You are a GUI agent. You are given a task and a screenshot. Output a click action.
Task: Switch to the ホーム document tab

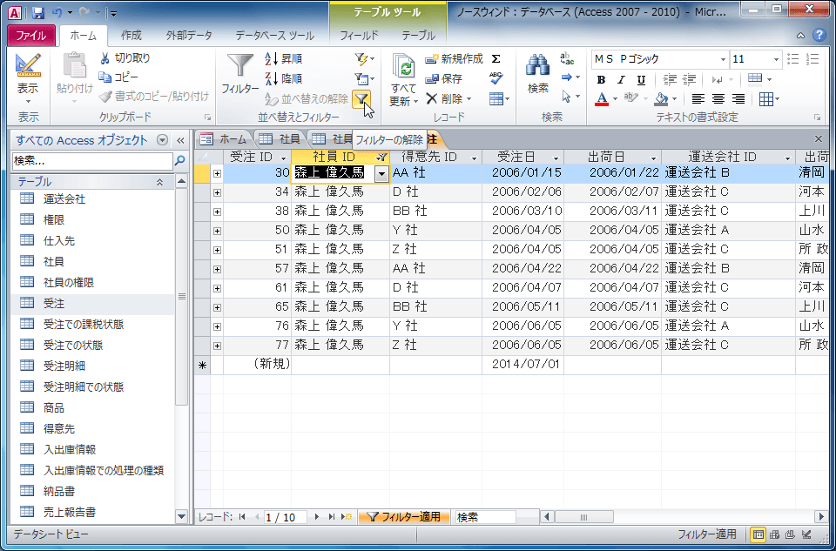point(224,139)
